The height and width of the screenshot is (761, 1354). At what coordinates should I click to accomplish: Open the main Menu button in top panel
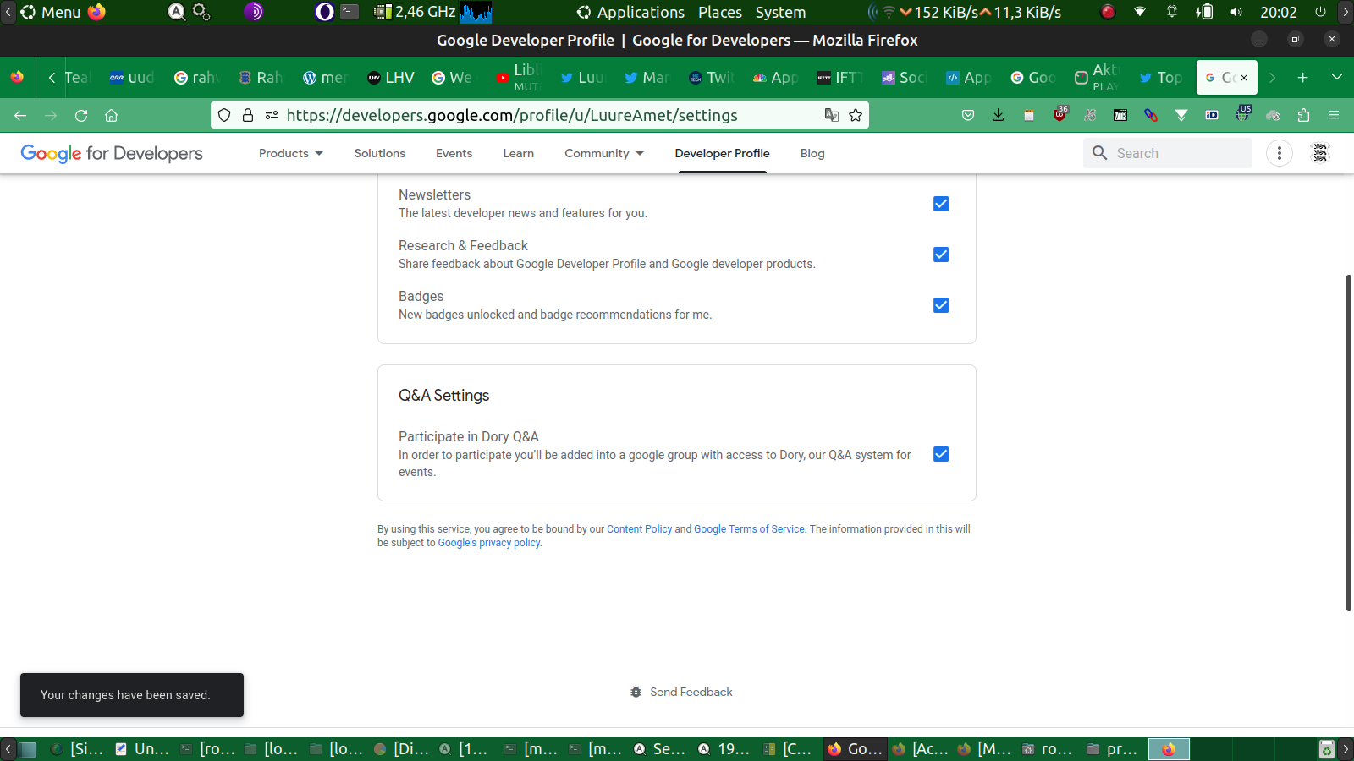pyautogui.click(x=51, y=12)
